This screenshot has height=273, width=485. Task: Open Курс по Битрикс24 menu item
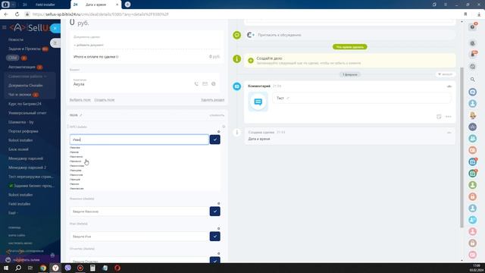click(25, 104)
